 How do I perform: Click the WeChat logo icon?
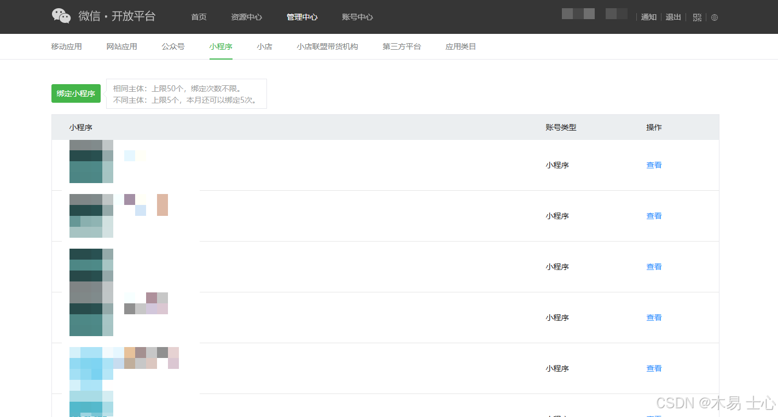[x=61, y=16]
